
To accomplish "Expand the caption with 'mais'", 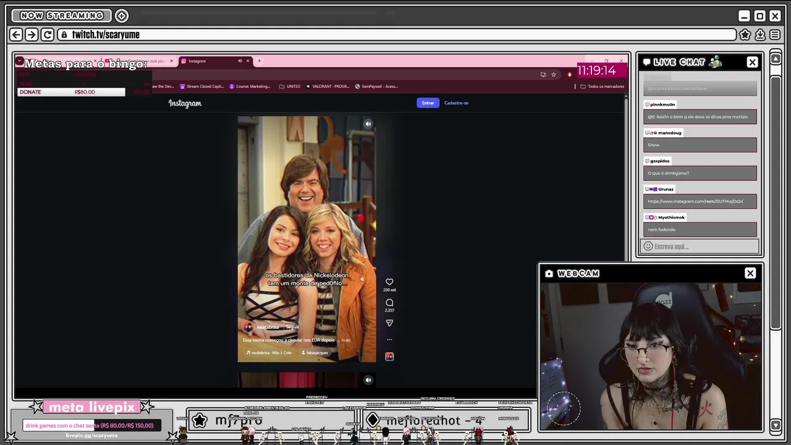I will pos(346,340).
